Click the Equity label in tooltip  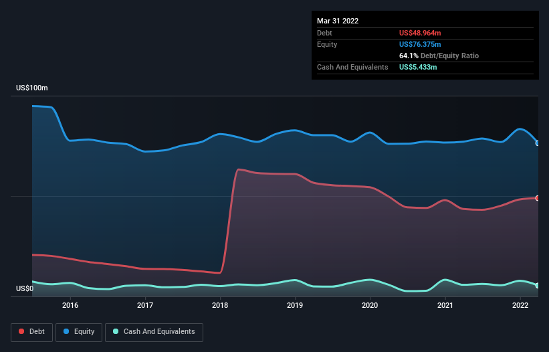(327, 44)
